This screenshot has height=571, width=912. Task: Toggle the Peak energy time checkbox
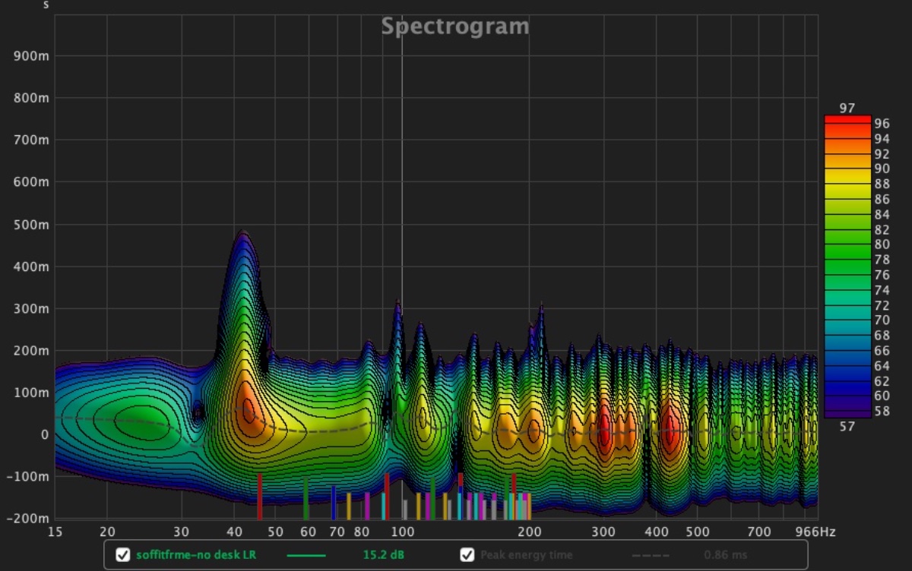(467, 555)
